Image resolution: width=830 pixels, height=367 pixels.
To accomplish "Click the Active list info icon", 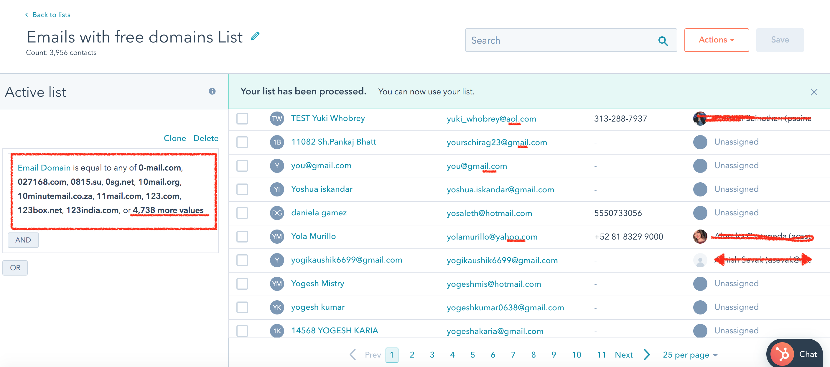I will coord(212,91).
